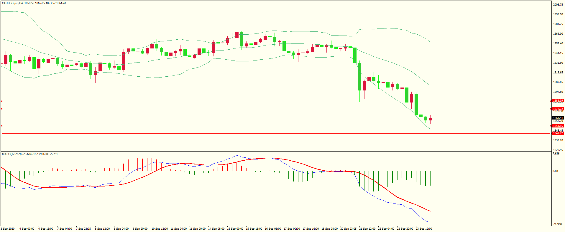Click the MACD scale zero level 0.00
The image size is (565, 232).
point(555,171)
